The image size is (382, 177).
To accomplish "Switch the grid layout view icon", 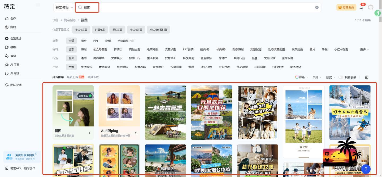I will [x=367, y=77].
